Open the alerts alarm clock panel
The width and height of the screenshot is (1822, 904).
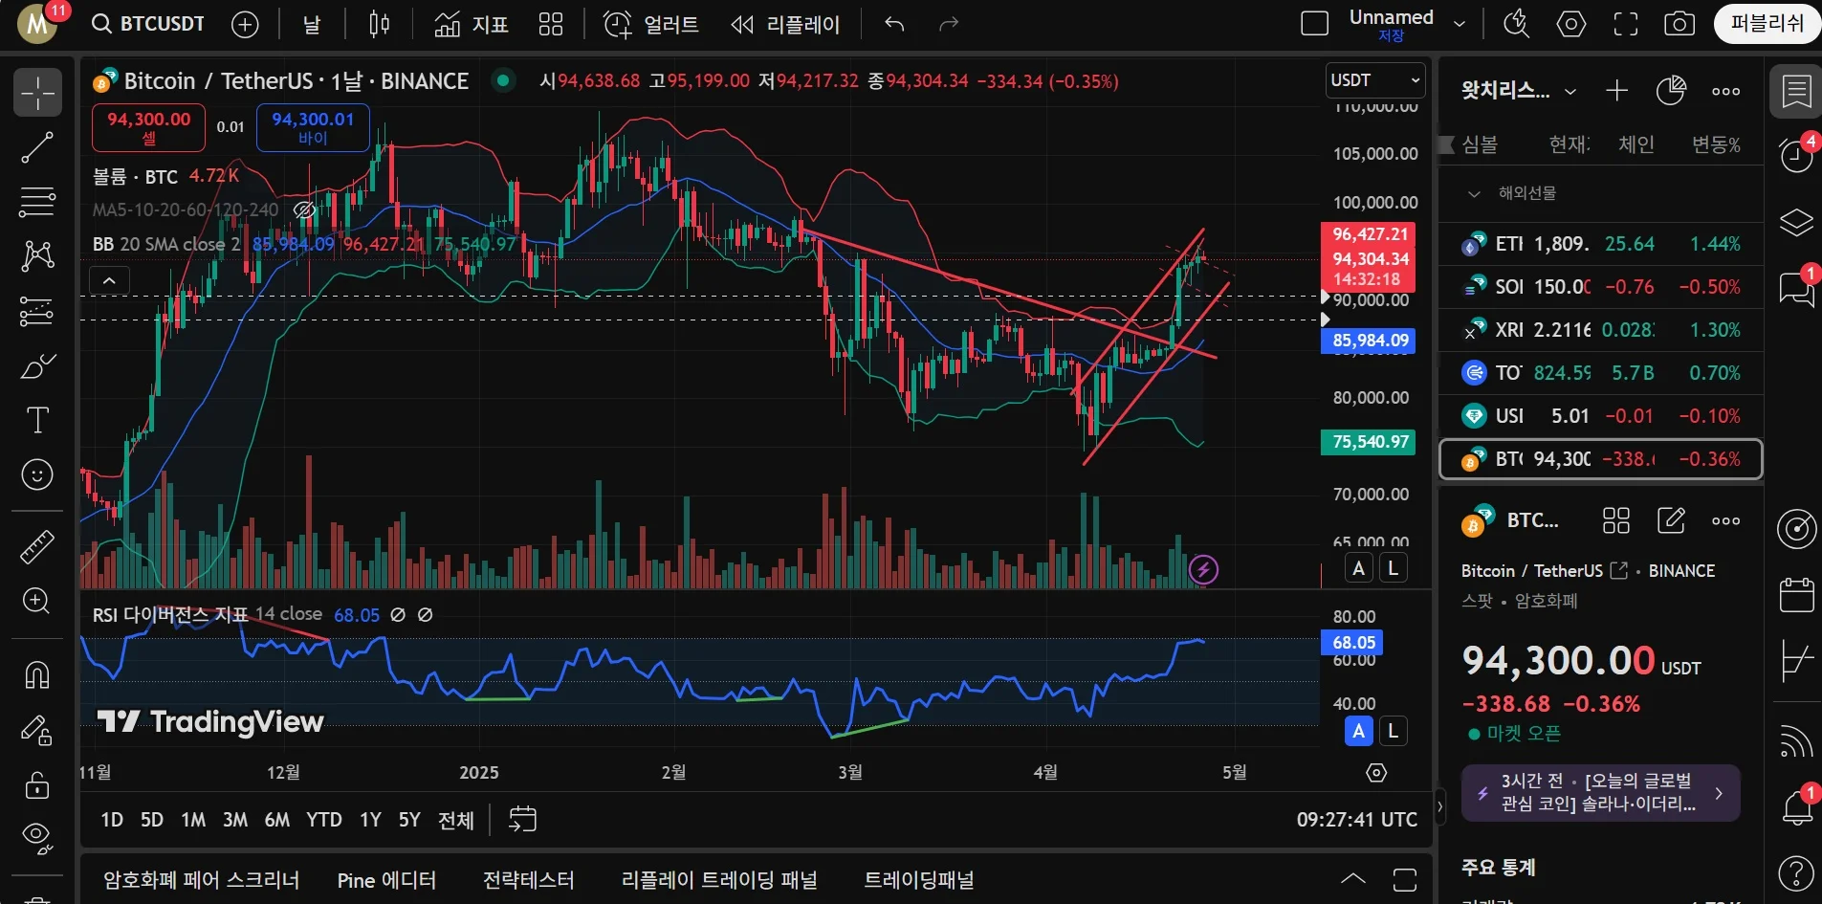(x=1796, y=154)
